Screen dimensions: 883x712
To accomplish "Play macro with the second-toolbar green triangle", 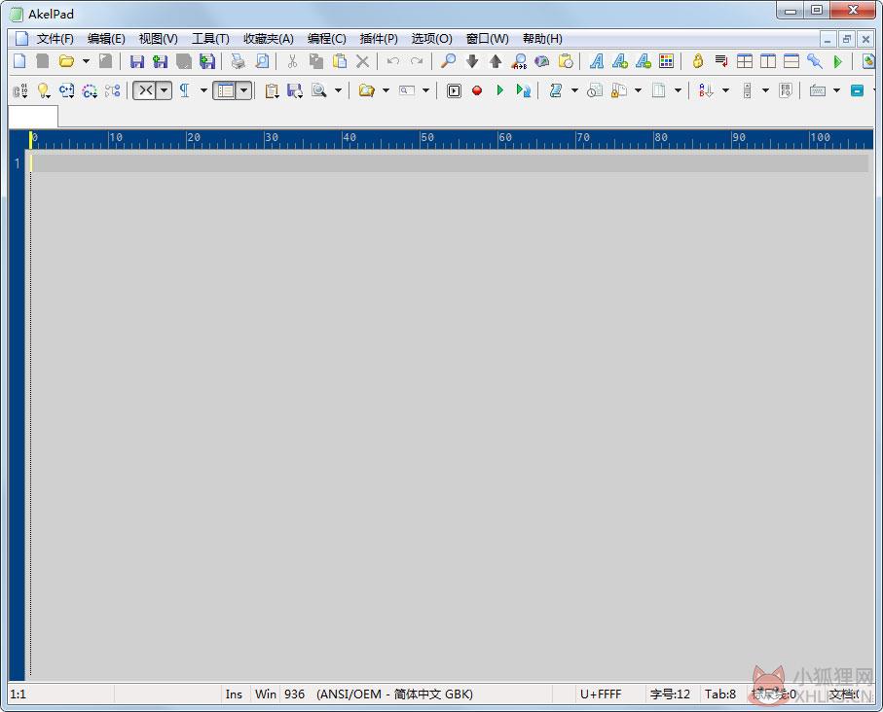I will pos(499,90).
